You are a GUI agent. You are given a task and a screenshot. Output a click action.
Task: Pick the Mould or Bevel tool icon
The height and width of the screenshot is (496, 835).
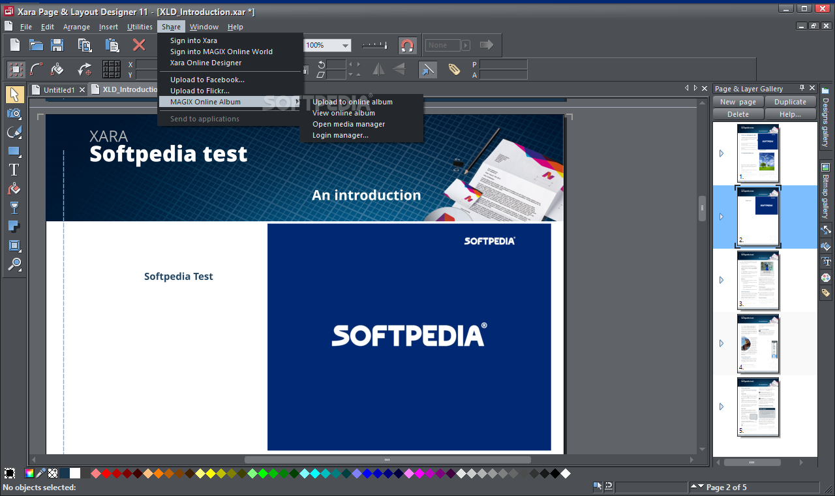click(14, 246)
